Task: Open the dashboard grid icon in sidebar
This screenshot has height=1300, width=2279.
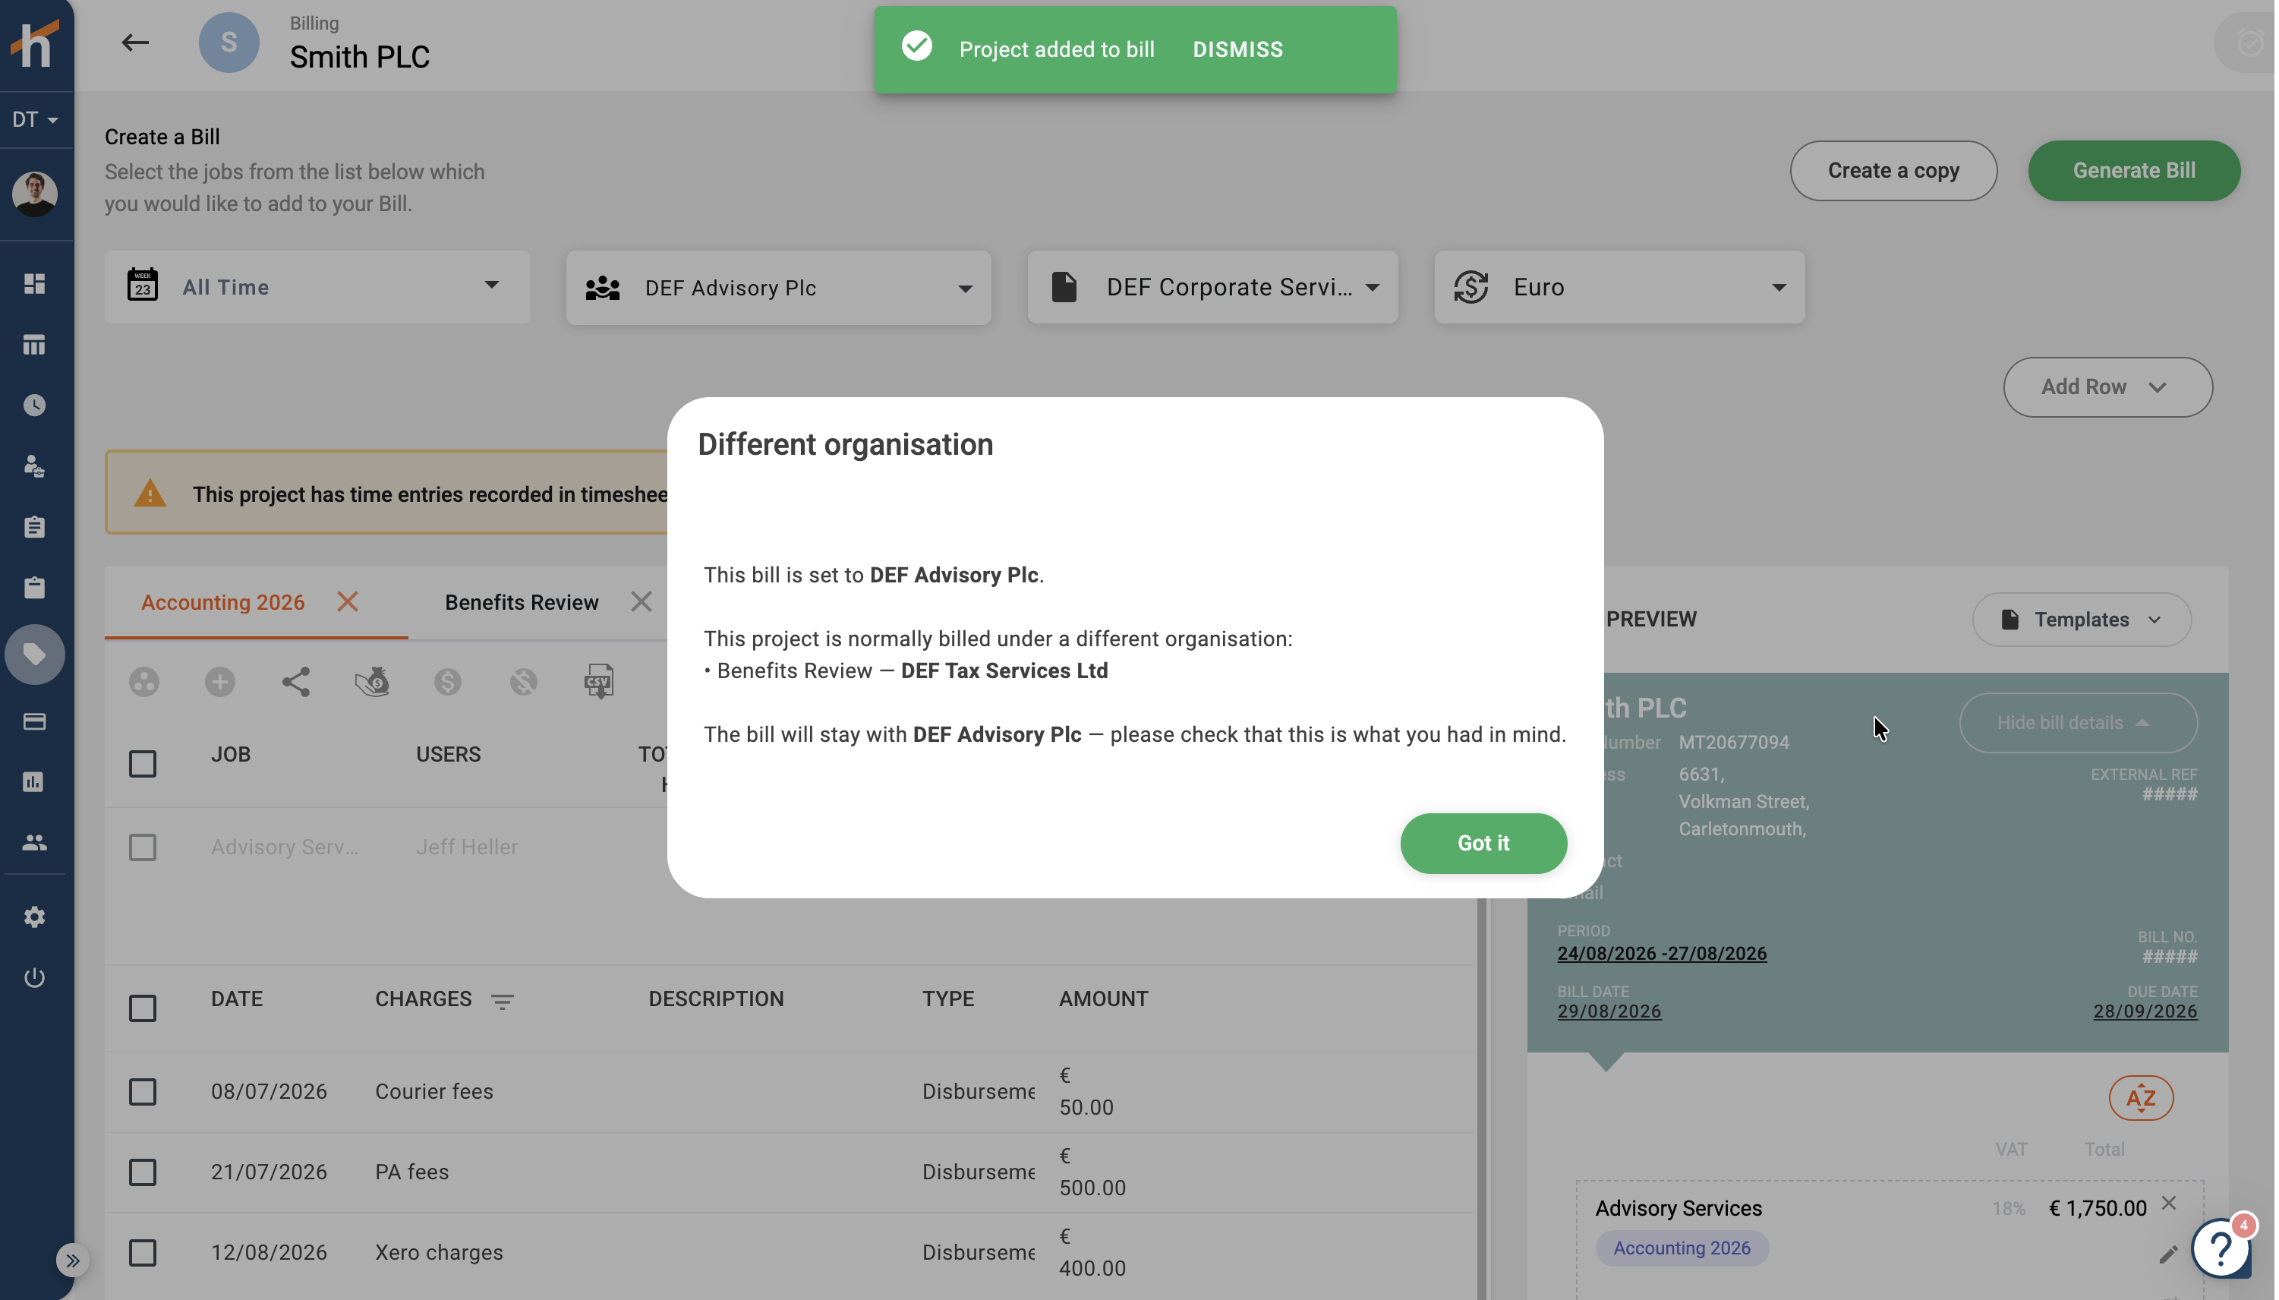Action: 35,284
